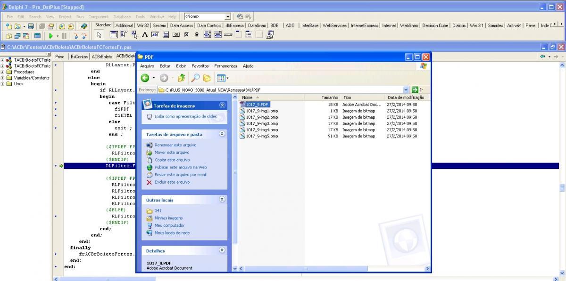
Task: Click the Step Over debug icon
Action: point(84,36)
